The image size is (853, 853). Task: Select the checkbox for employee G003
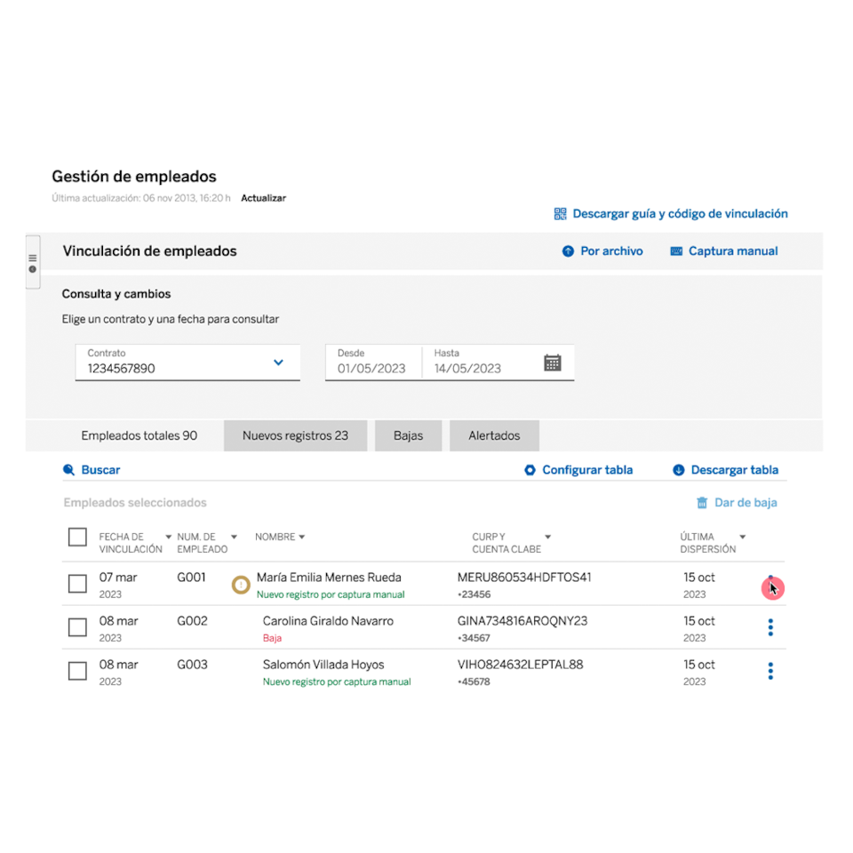[x=77, y=671]
